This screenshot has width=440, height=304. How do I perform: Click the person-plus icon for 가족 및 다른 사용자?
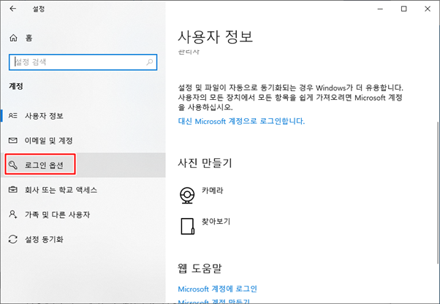[13, 214]
